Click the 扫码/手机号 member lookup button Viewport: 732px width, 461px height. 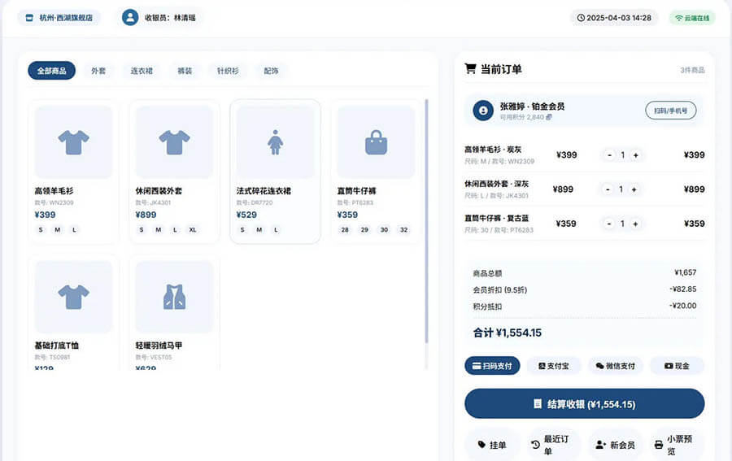[670, 111]
